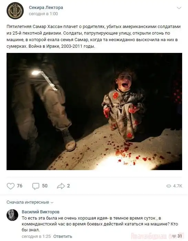Click the views eye icon
The width and height of the screenshot is (188, 241).
click(x=169, y=186)
